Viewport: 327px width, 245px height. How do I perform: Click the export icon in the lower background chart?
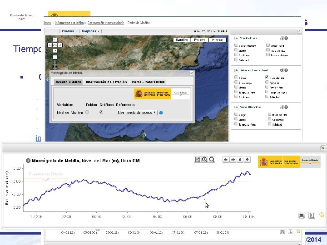(x=290, y=232)
